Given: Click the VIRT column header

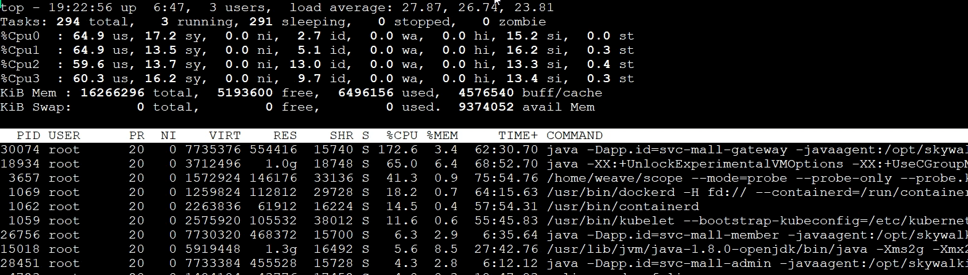Looking at the screenshot, I should tap(225, 135).
